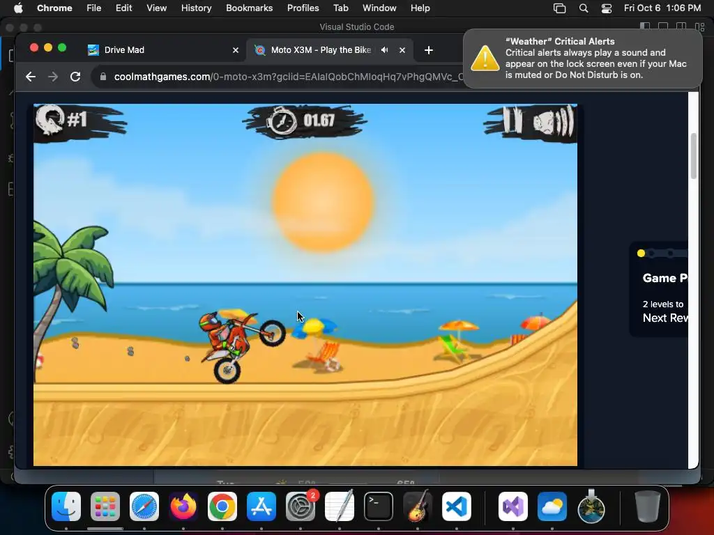The image size is (714, 535).
Task: Open the File menu
Action: click(x=94, y=8)
